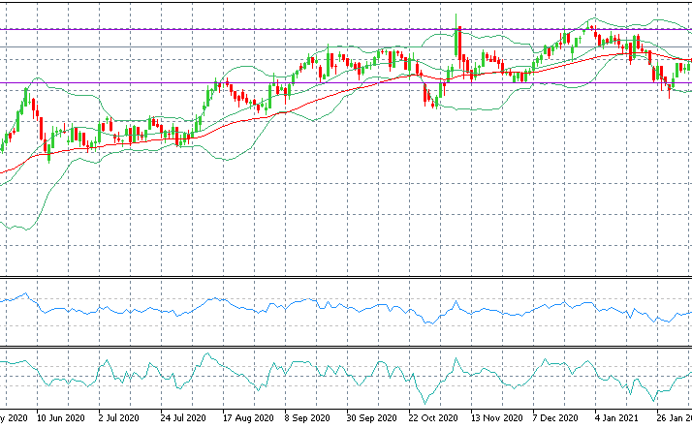Click the 7 Dec 2020 axis date
692x429 pixels.
555,418
